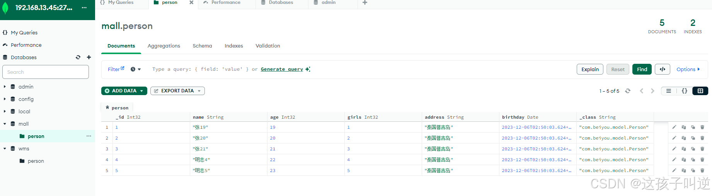Focus the database Search field

coord(46,72)
